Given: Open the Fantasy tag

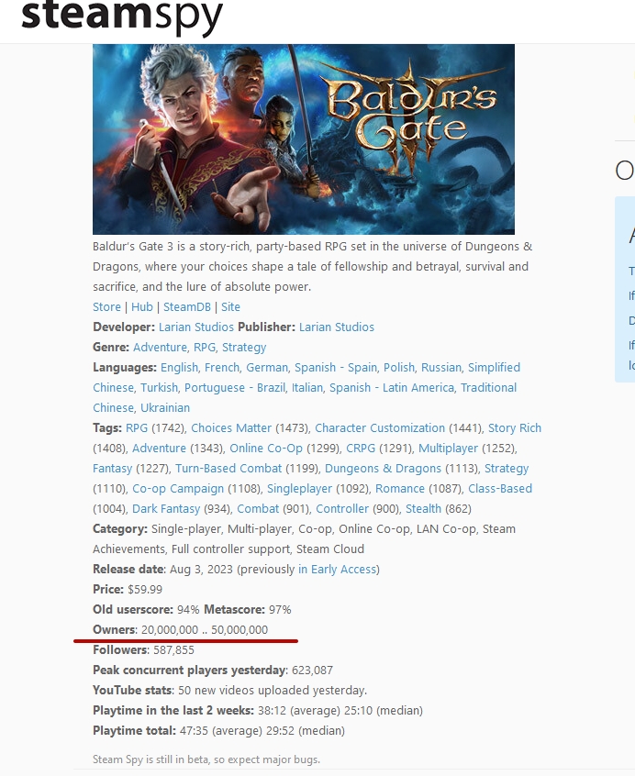Looking at the screenshot, I should click(x=112, y=469).
